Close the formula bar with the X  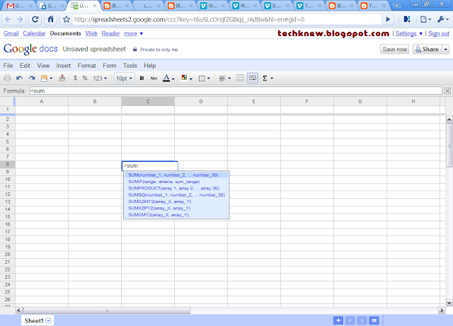447,91
